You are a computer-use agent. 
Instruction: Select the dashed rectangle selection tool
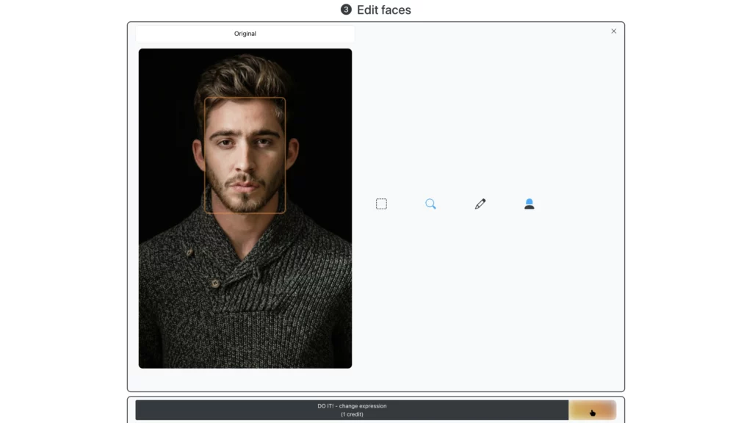(x=381, y=204)
